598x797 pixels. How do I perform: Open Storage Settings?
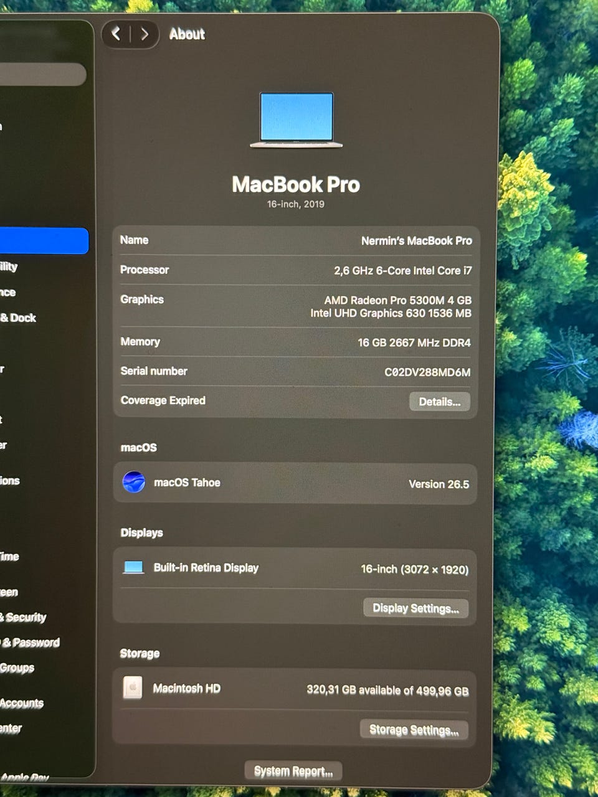pos(414,730)
